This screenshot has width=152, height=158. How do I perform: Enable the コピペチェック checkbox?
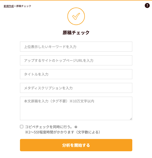(22, 127)
